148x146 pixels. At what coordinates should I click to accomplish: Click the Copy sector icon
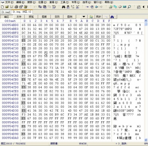40,7
